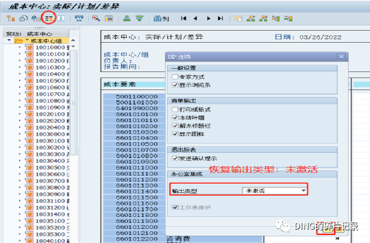Screen dimensions: 370x243
Task: Click the red-dot select toolbar icon
Action: pos(96,19)
